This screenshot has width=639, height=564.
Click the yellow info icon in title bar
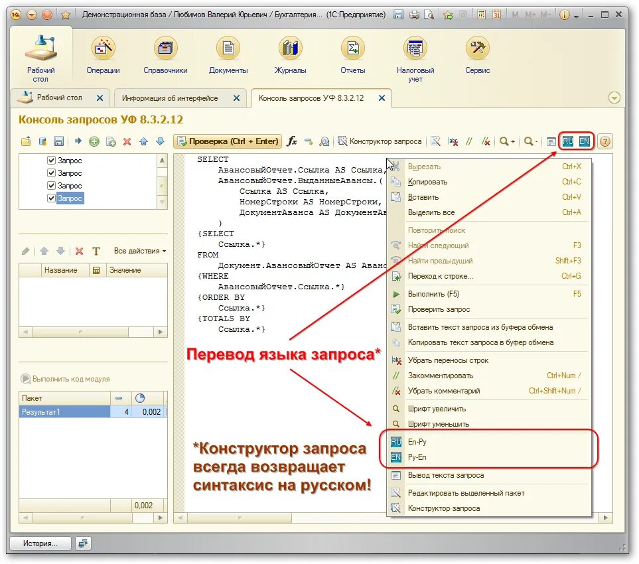pyautogui.click(x=564, y=15)
